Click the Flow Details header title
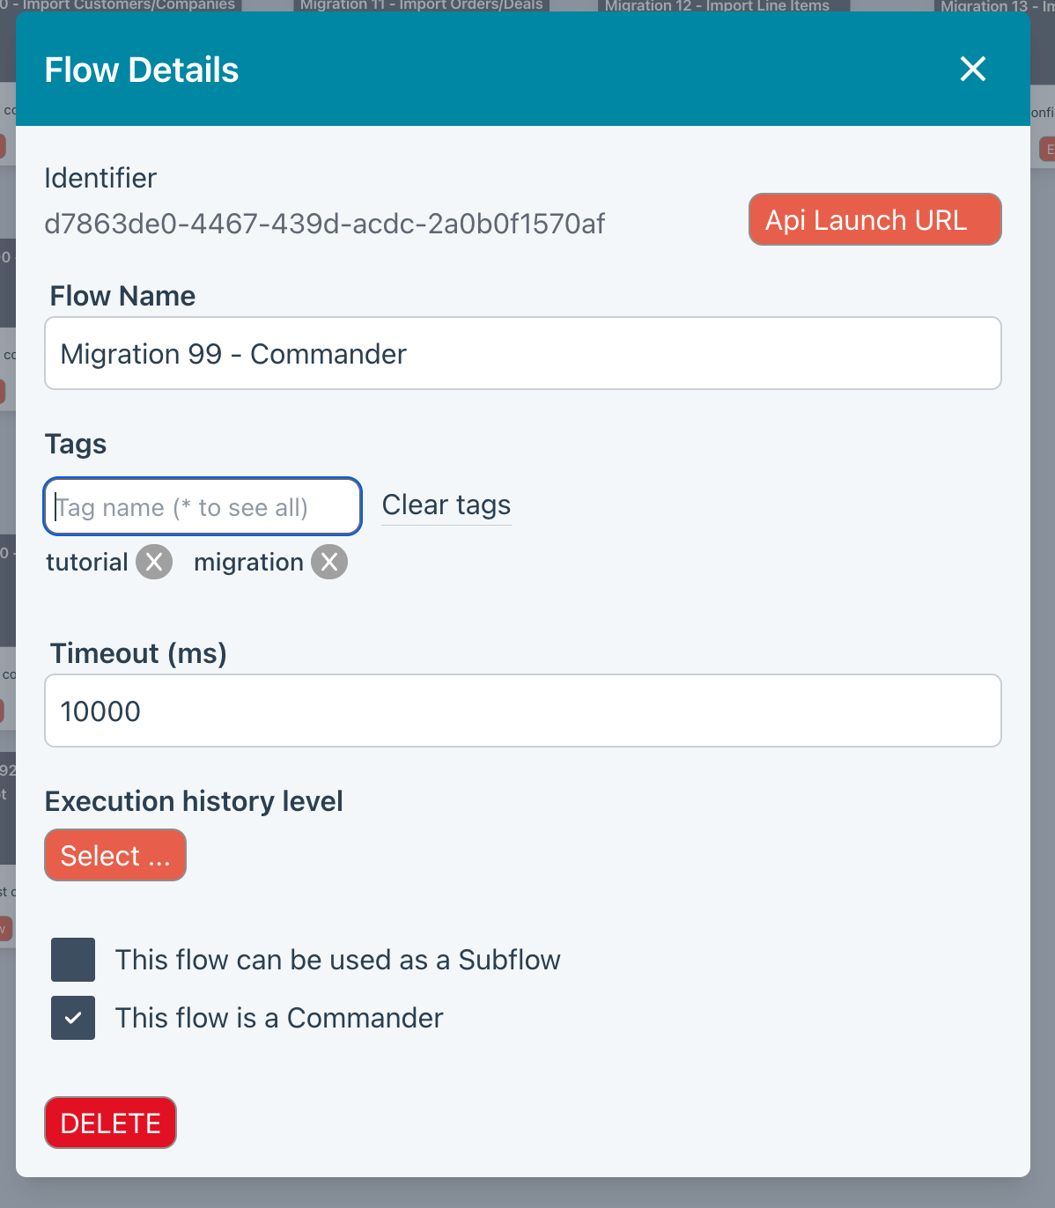The image size is (1055, 1208). (142, 70)
